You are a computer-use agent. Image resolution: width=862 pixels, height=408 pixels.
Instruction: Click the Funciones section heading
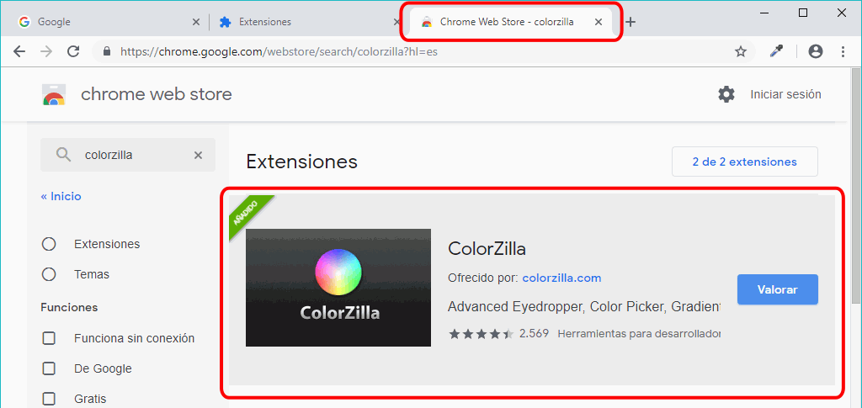(69, 308)
